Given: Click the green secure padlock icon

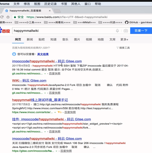Looking at the screenshot, I should pos(15,17).
